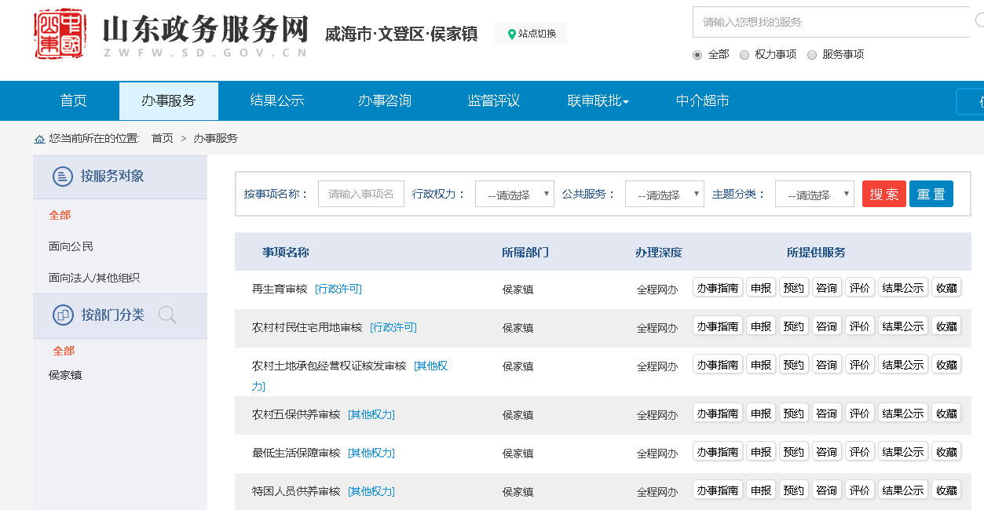Click the 按部门分类 category icon
The width and height of the screenshot is (984, 510).
tap(63, 315)
